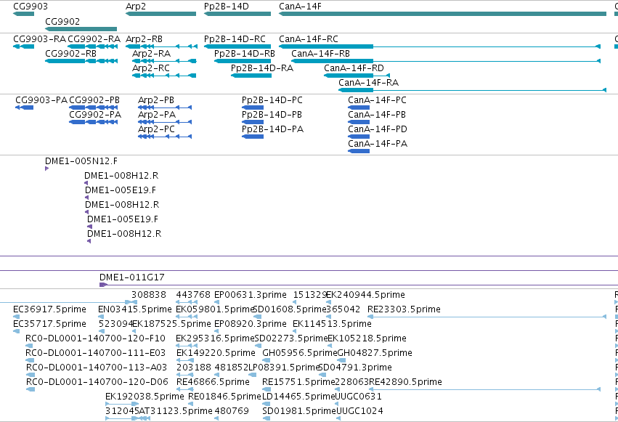The height and width of the screenshot is (422, 618).
Task: Select CDS Pp2B-14D-PC
Action: point(252,107)
